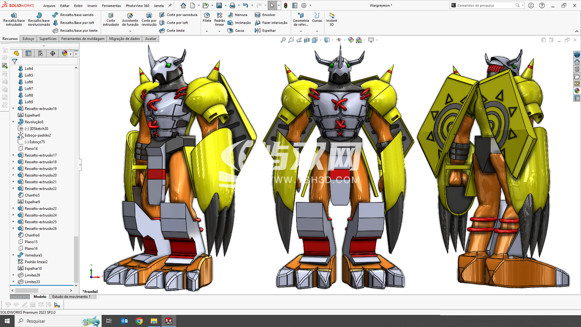
Task: Expand Revolução8 tree node
Action: pyautogui.click(x=14, y=122)
